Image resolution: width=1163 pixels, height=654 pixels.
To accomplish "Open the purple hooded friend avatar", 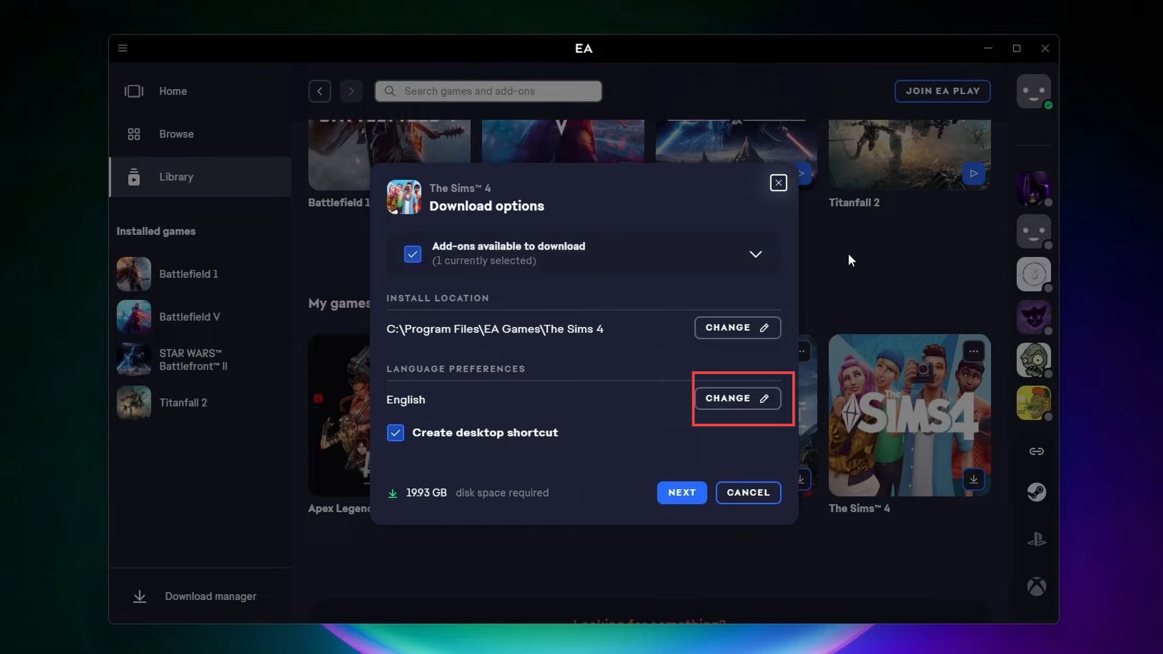I will 1033,188.
